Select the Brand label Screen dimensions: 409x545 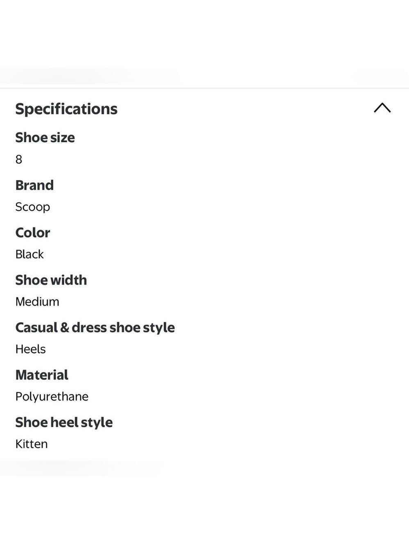(34, 185)
